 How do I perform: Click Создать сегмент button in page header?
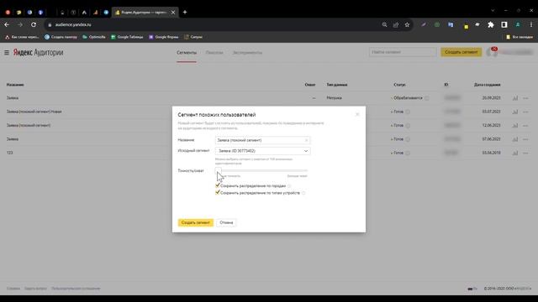462,52
